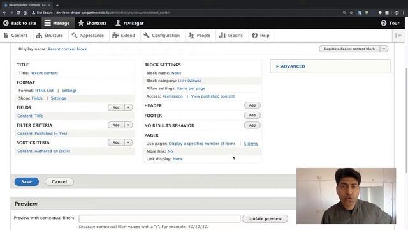Edit Content: Authored on (desc) sort
The height and width of the screenshot is (230, 408).
44,151
